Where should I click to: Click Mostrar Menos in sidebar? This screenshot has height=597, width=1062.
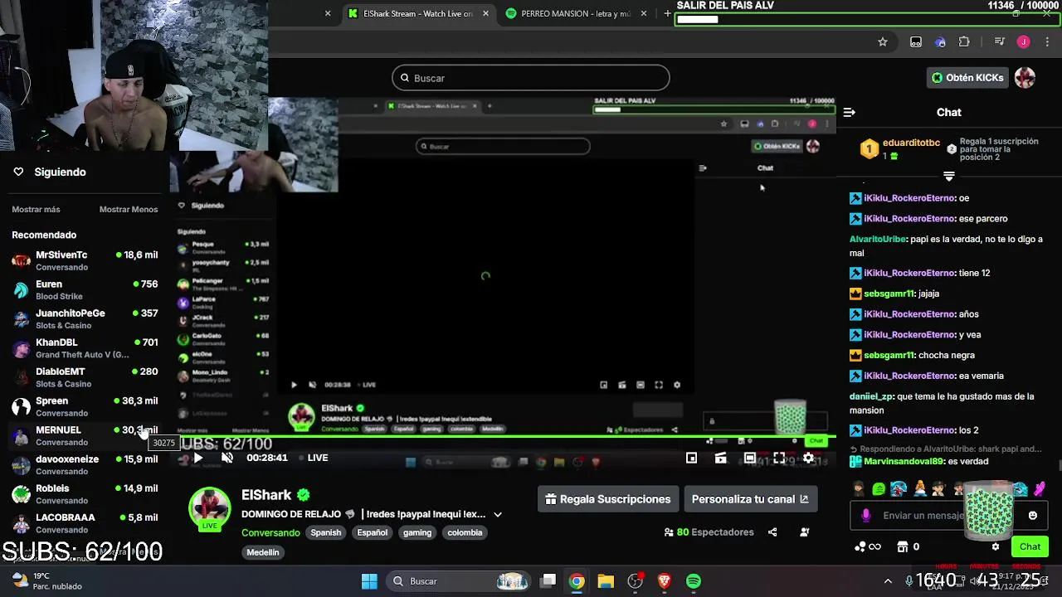[x=129, y=210]
